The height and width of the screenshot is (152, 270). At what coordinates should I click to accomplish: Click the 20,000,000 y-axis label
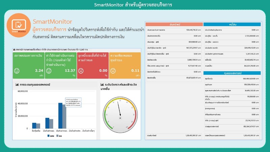23,116
